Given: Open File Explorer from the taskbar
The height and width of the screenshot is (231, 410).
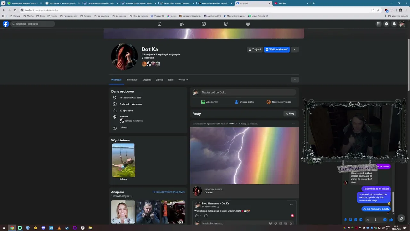Looking at the screenshot, I should [90, 228].
